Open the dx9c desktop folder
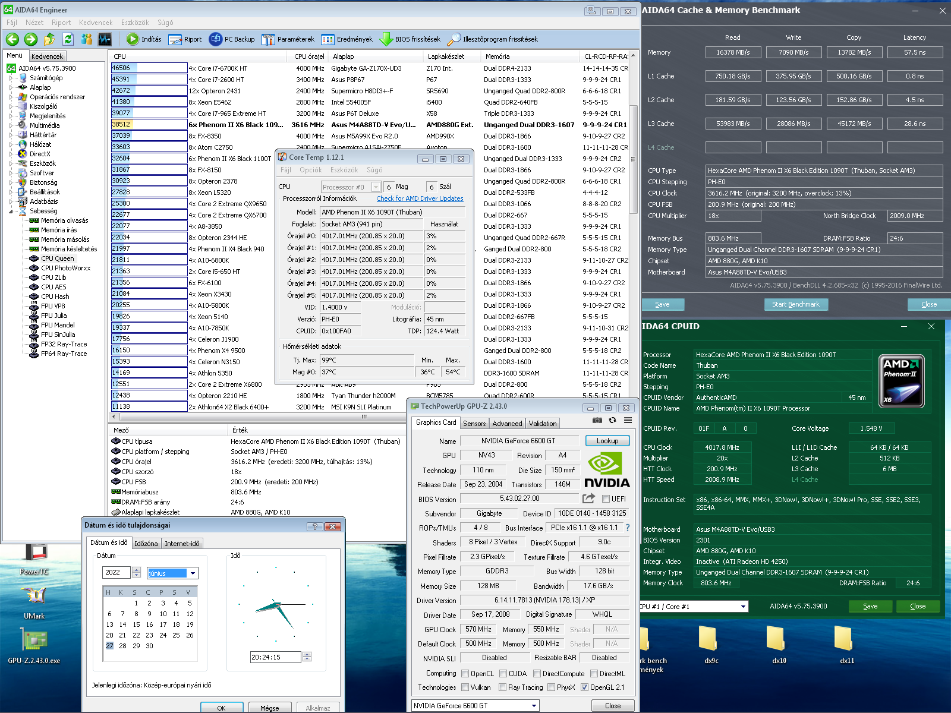The width and height of the screenshot is (951, 713). [x=711, y=645]
